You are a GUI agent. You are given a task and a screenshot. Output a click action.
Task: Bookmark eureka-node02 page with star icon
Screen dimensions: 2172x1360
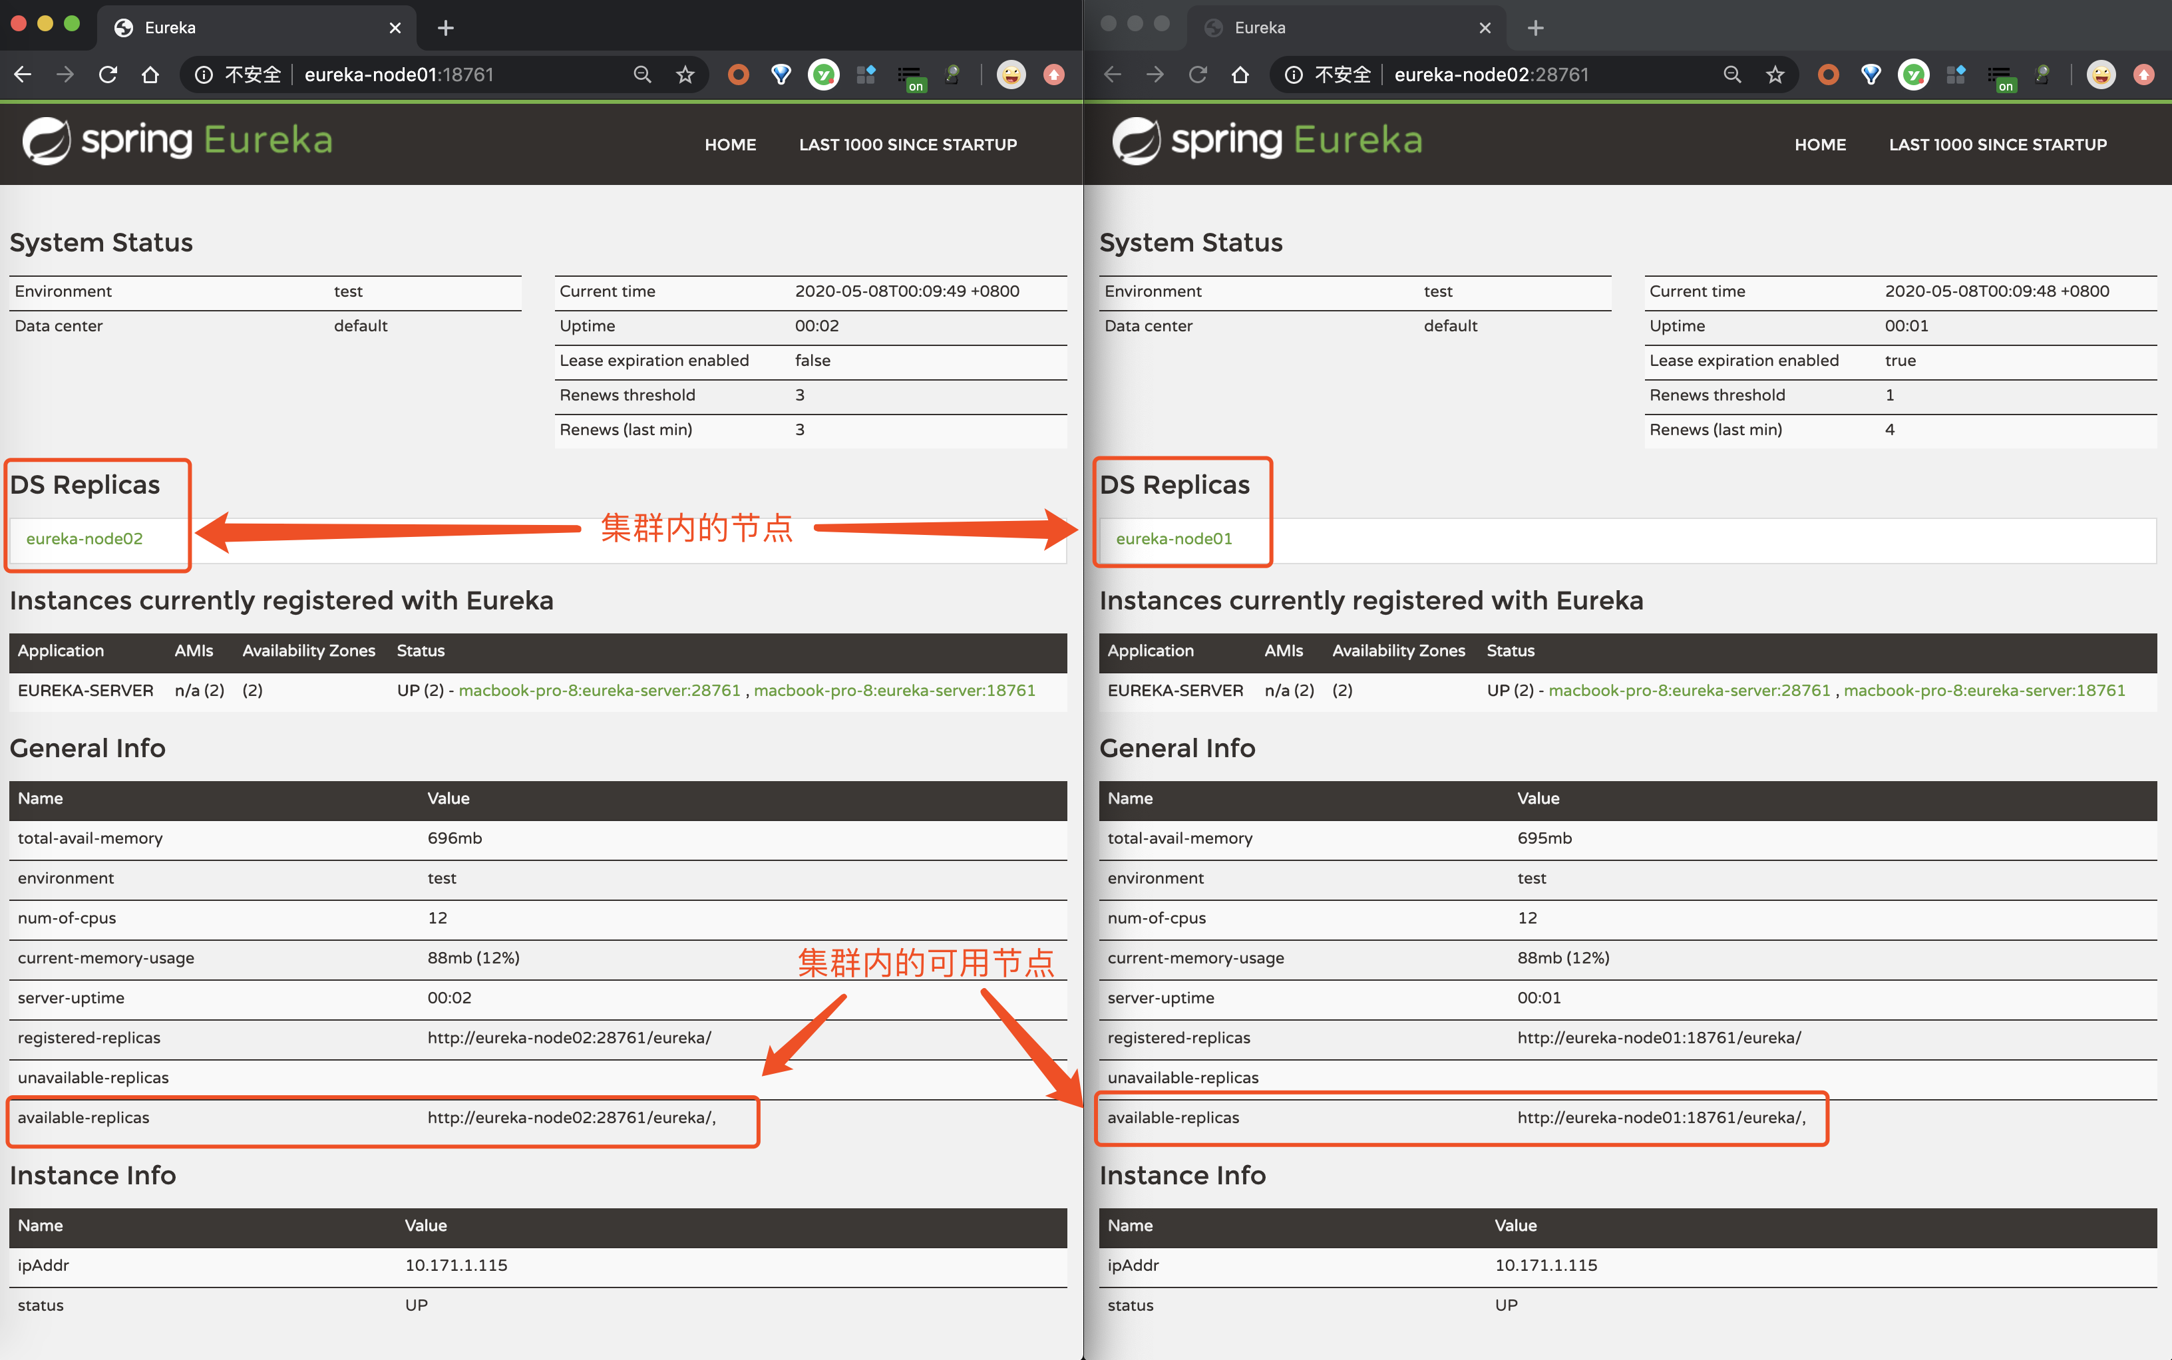pos(1775,75)
